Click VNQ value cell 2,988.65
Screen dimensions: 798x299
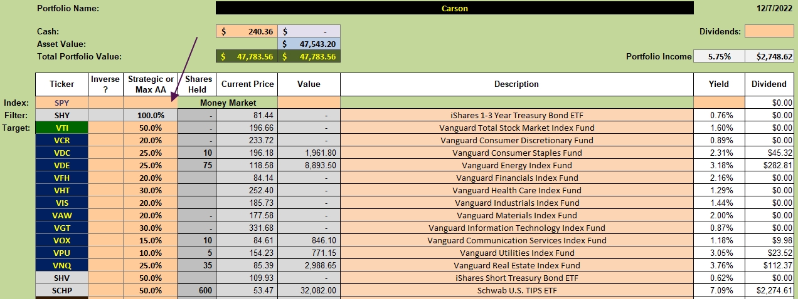tap(309, 265)
